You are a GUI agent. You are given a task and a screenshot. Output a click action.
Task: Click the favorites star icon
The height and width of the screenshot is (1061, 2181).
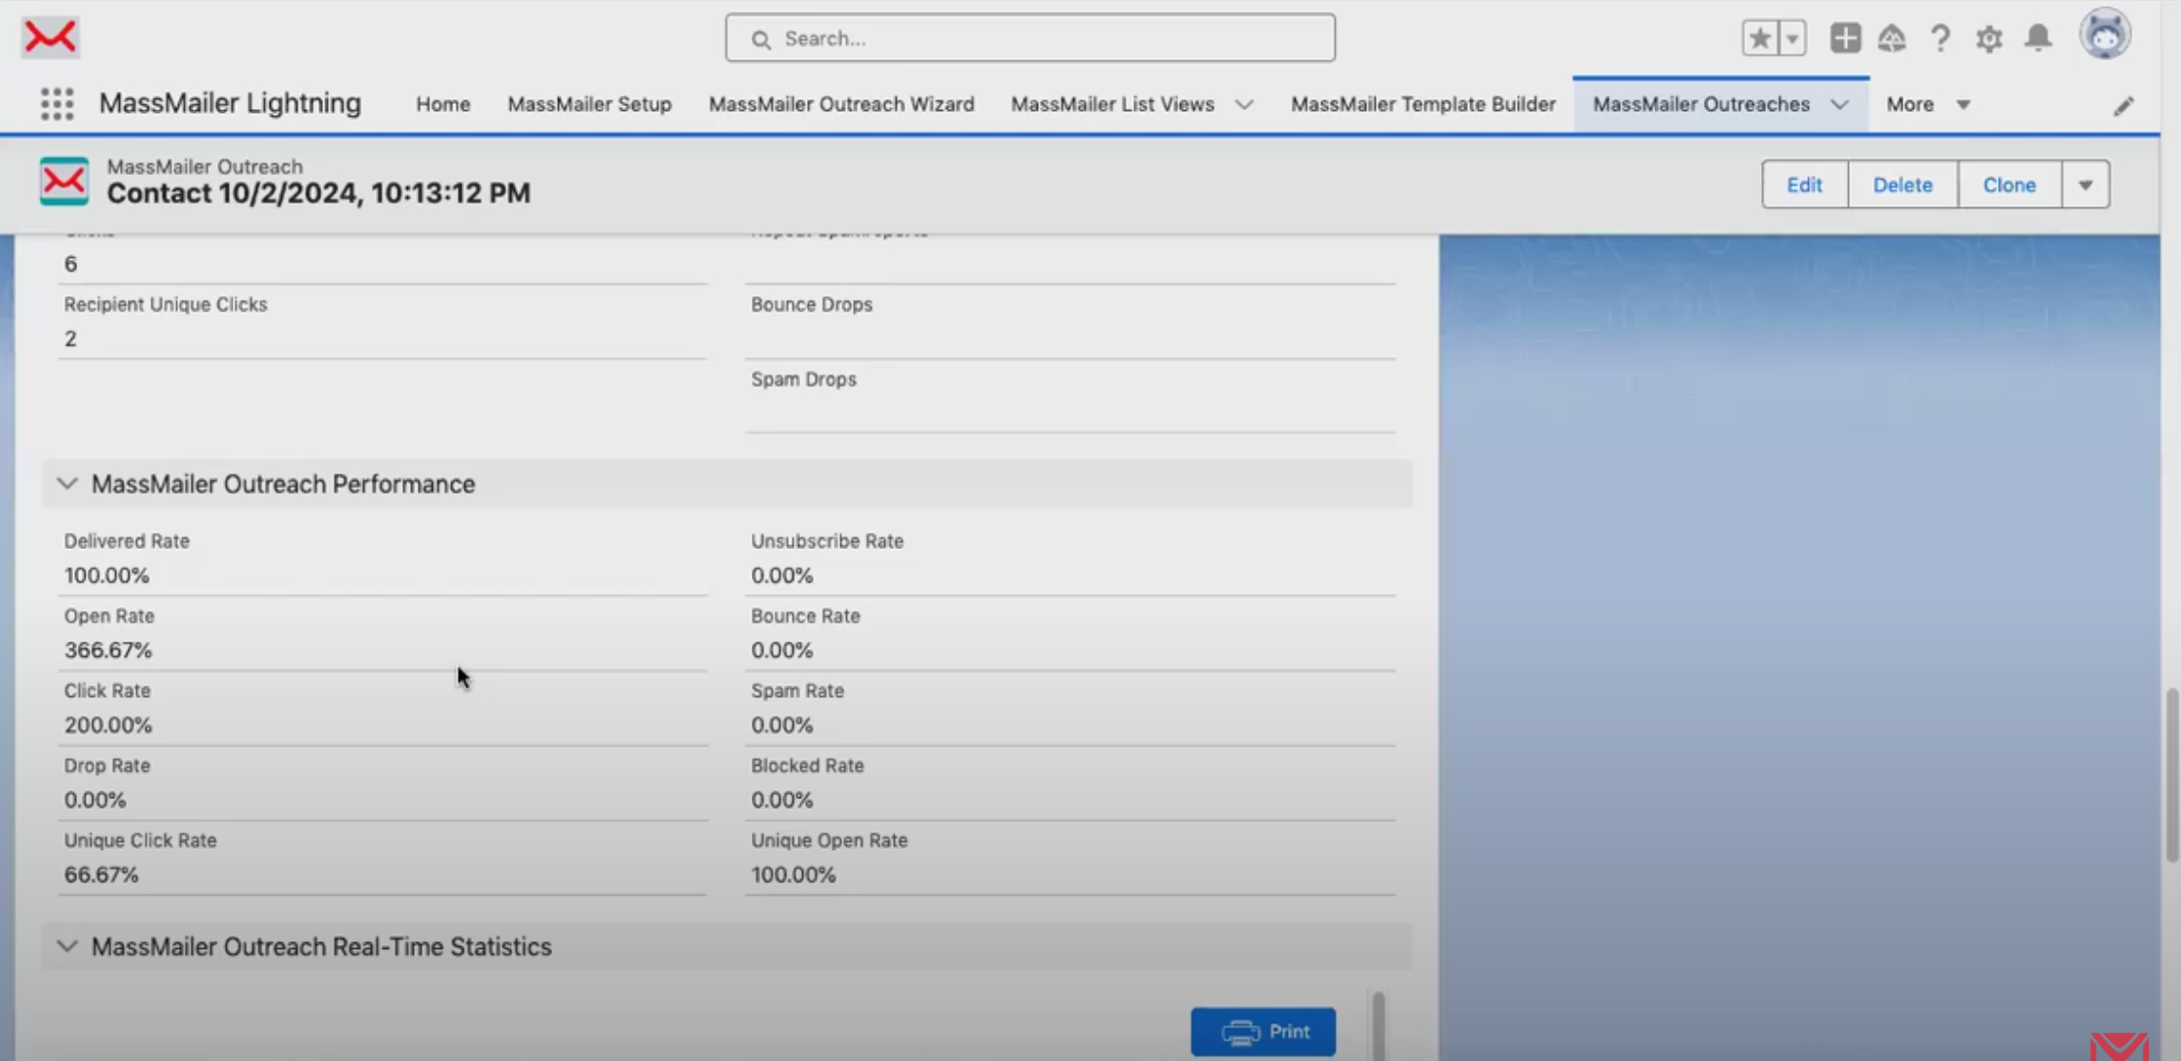point(1759,38)
